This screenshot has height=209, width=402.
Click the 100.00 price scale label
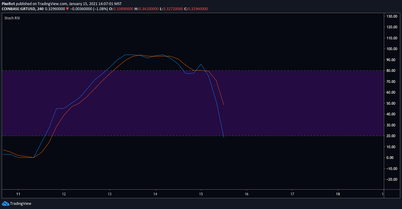pyautogui.click(x=392, y=49)
